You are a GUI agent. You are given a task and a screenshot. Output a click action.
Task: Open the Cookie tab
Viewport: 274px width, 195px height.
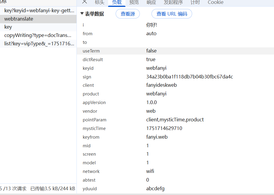[215, 2]
